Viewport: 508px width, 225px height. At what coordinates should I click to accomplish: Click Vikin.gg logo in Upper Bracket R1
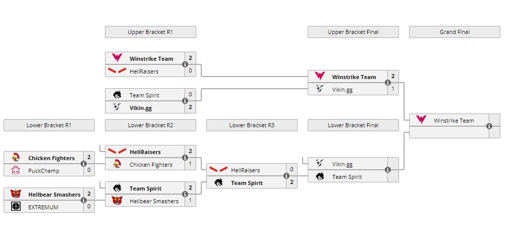pyautogui.click(x=117, y=107)
